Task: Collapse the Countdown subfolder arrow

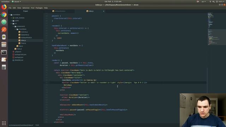Action: [x=15, y=29]
